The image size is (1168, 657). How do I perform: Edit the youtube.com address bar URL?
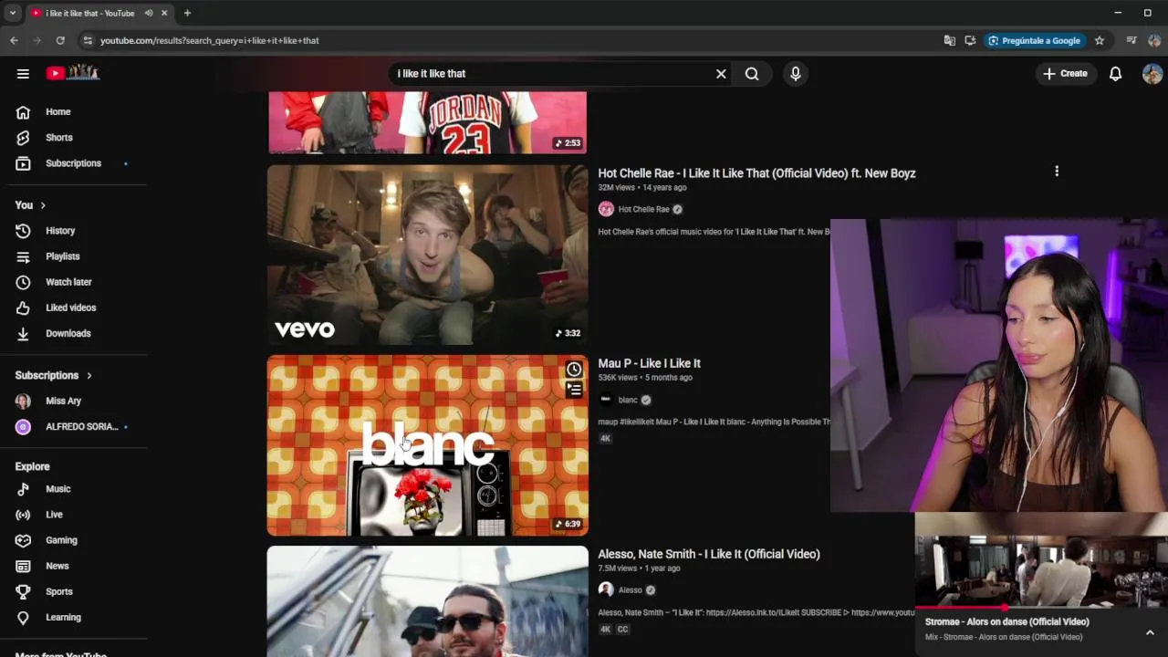click(x=209, y=41)
